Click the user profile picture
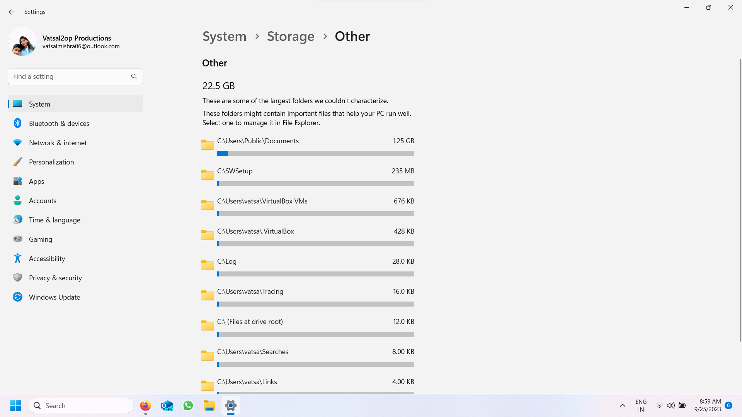 (22, 42)
